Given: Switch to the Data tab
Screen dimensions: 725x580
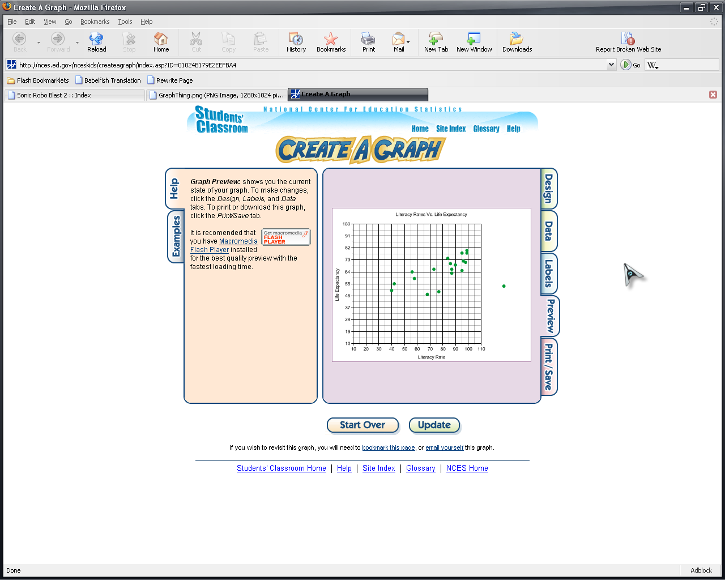Looking at the screenshot, I should tap(549, 231).
